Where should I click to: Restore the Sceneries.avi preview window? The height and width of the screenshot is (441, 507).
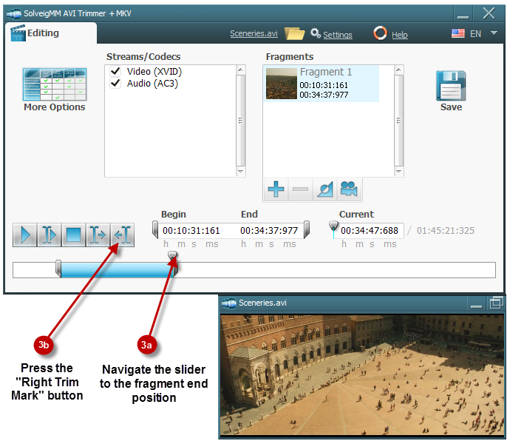click(x=496, y=303)
